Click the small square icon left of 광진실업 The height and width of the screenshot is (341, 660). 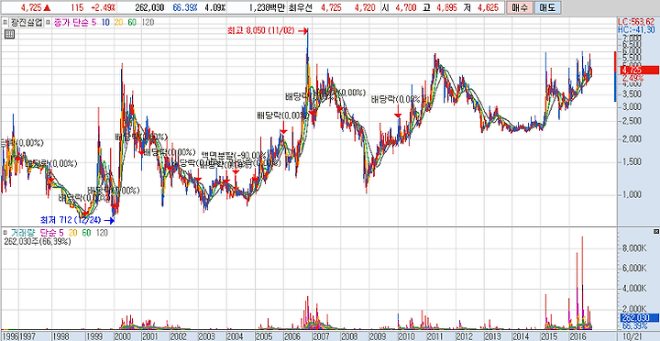point(5,23)
